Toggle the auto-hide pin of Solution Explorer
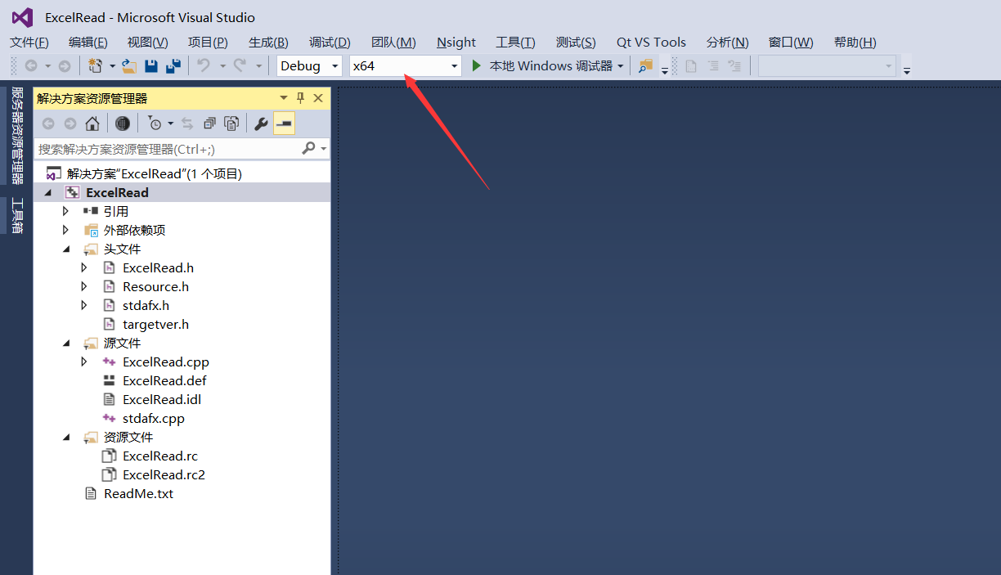 coord(300,98)
